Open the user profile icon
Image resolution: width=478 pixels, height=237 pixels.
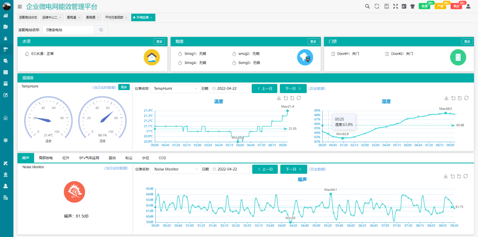pos(468,6)
